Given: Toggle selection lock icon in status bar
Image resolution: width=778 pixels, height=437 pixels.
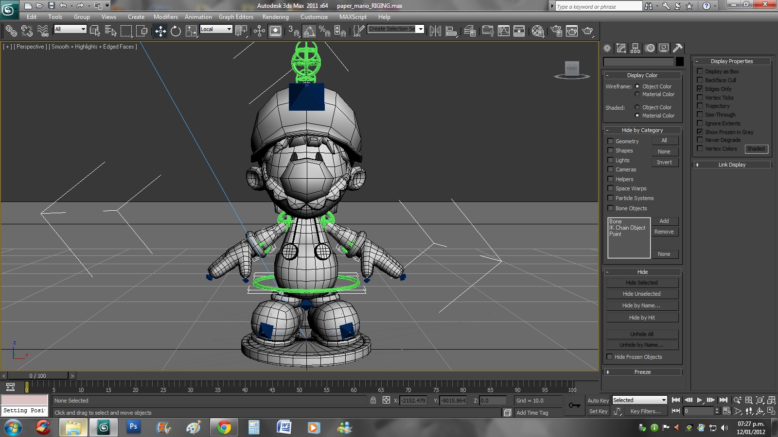Looking at the screenshot, I should pyautogui.click(x=373, y=400).
